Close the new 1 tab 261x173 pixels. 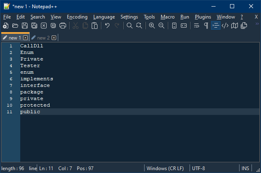pyautogui.click(x=25, y=38)
